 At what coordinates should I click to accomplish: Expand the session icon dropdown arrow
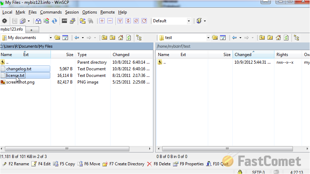coord(205,21)
